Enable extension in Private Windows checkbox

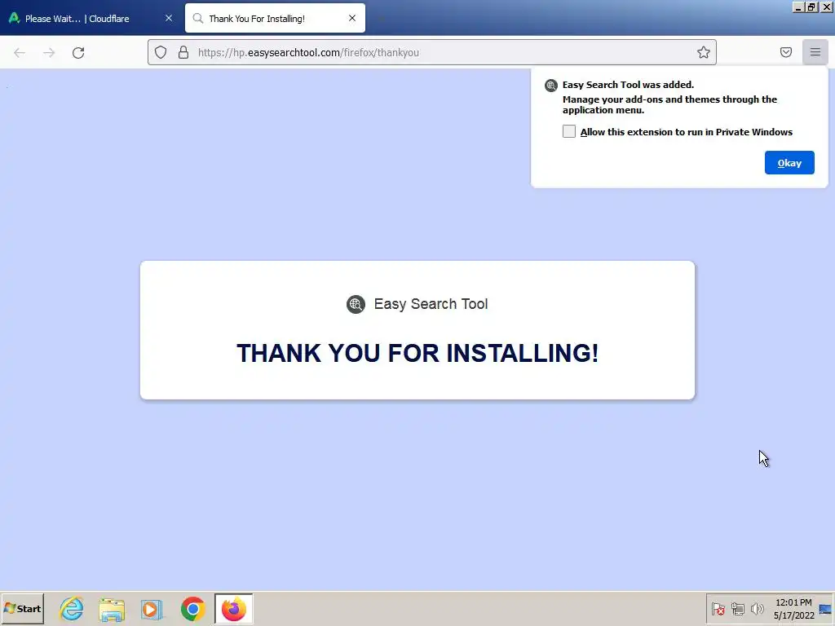[568, 131]
